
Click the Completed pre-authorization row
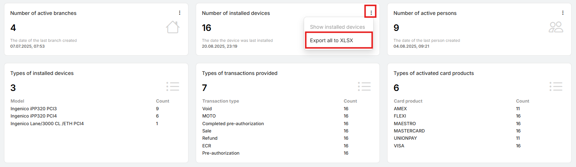(233, 124)
